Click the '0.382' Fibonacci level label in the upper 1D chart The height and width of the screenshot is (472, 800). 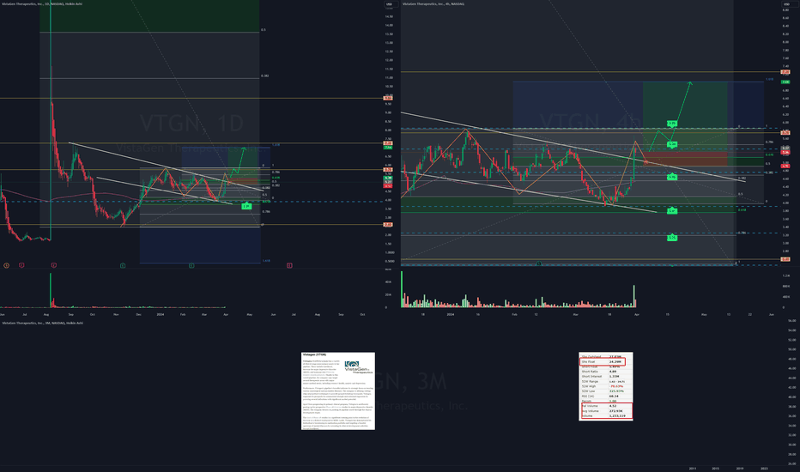coord(264,76)
